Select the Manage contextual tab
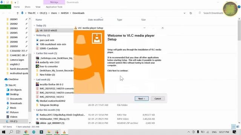Viewport: 241px width, 135px height. pyautogui.click(x=54, y=2)
